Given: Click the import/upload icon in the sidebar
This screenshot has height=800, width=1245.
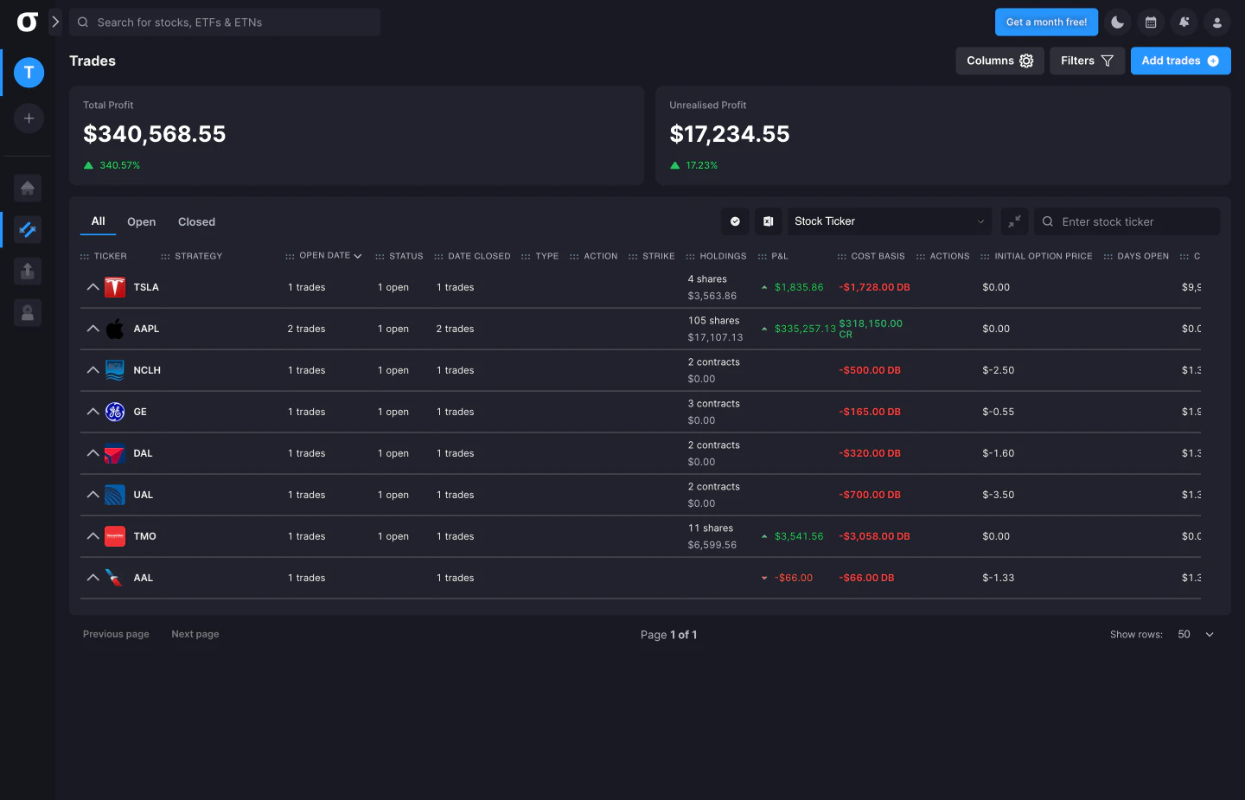Looking at the screenshot, I should tap(28, 271).
